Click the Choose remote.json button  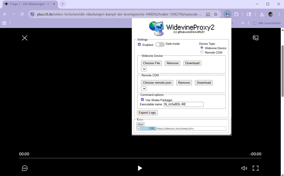point(157,82)
